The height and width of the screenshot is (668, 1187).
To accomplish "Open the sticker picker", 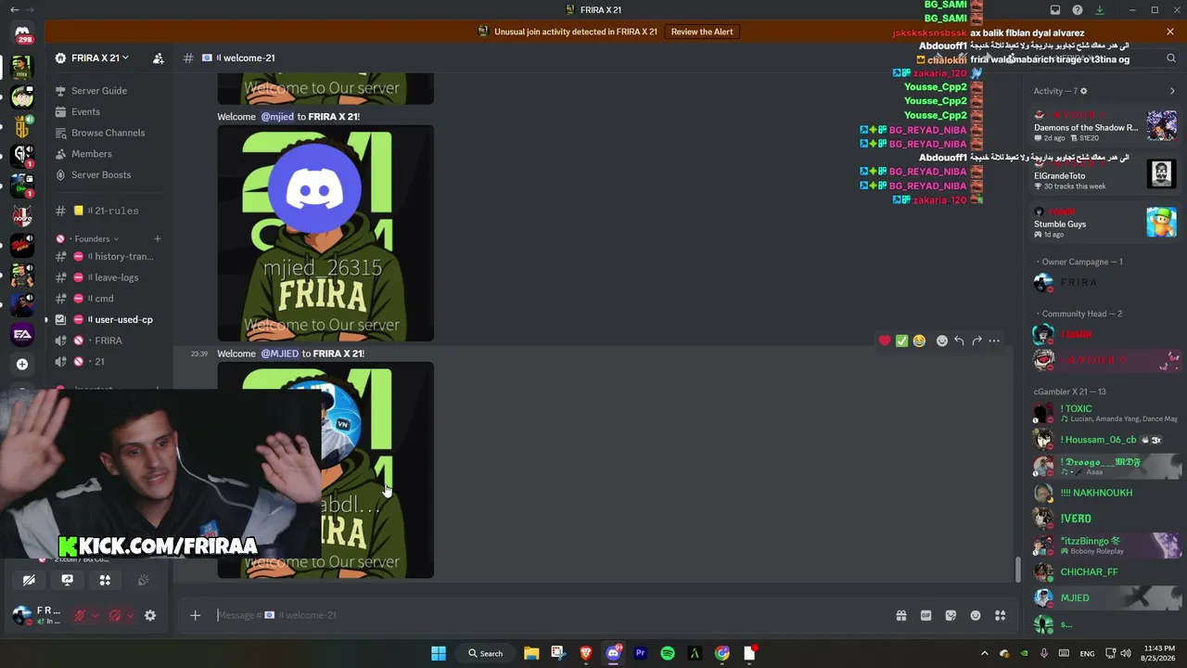I will coord(951,615).
